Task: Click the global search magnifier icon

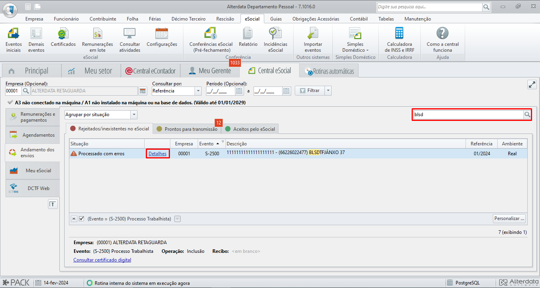Action: click(486, 7)
